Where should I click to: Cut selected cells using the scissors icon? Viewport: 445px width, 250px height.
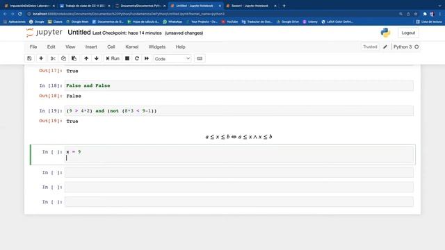(x=53, y=58)
